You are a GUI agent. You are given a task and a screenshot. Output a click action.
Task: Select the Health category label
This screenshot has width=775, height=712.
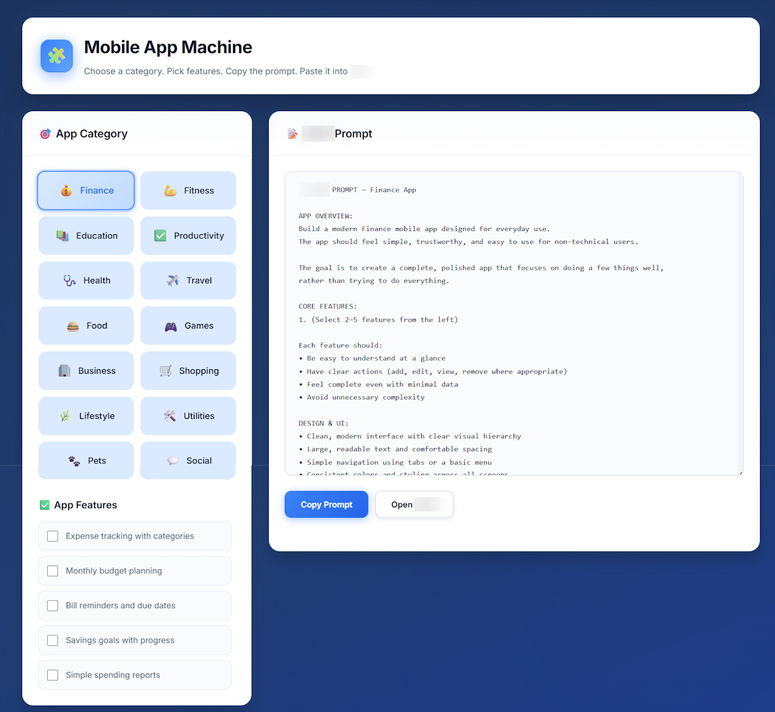(97, 280)
